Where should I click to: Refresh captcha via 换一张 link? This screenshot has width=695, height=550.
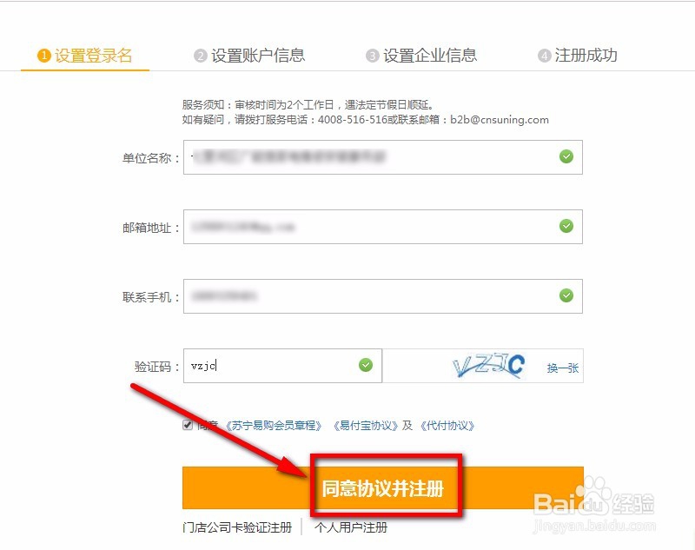tap(562, 368)
